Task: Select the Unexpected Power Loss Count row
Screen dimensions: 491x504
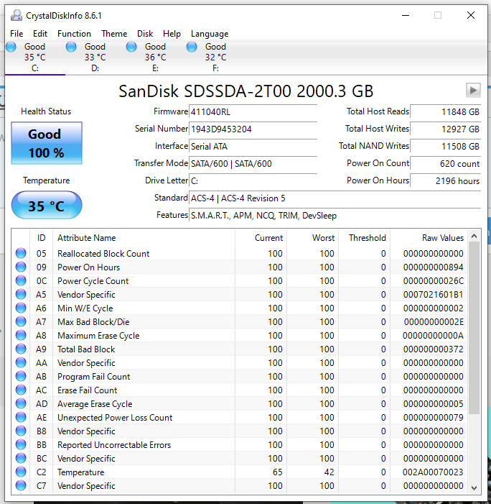Action: (x=240, y=417)
